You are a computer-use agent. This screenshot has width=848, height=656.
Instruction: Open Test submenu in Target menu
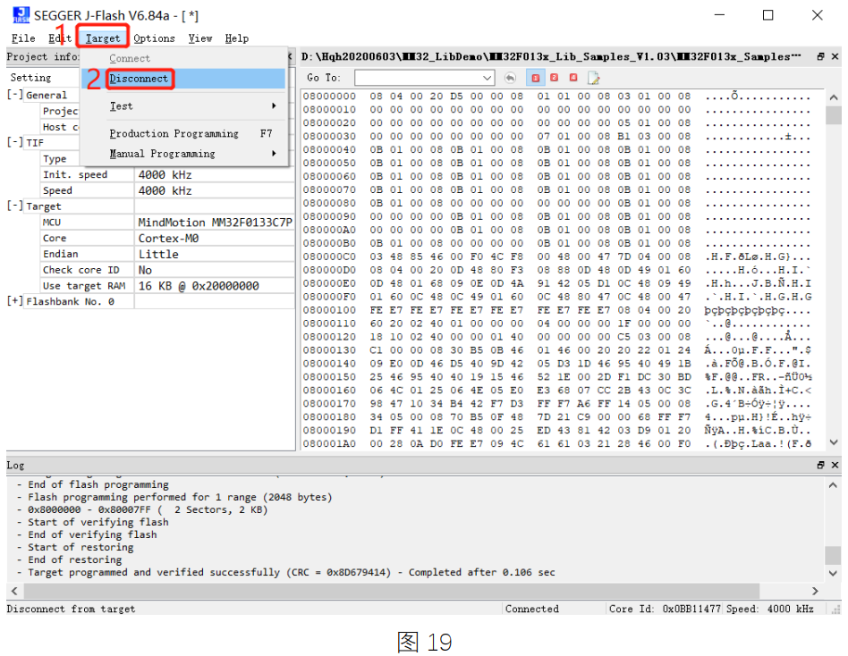[183, 106]
